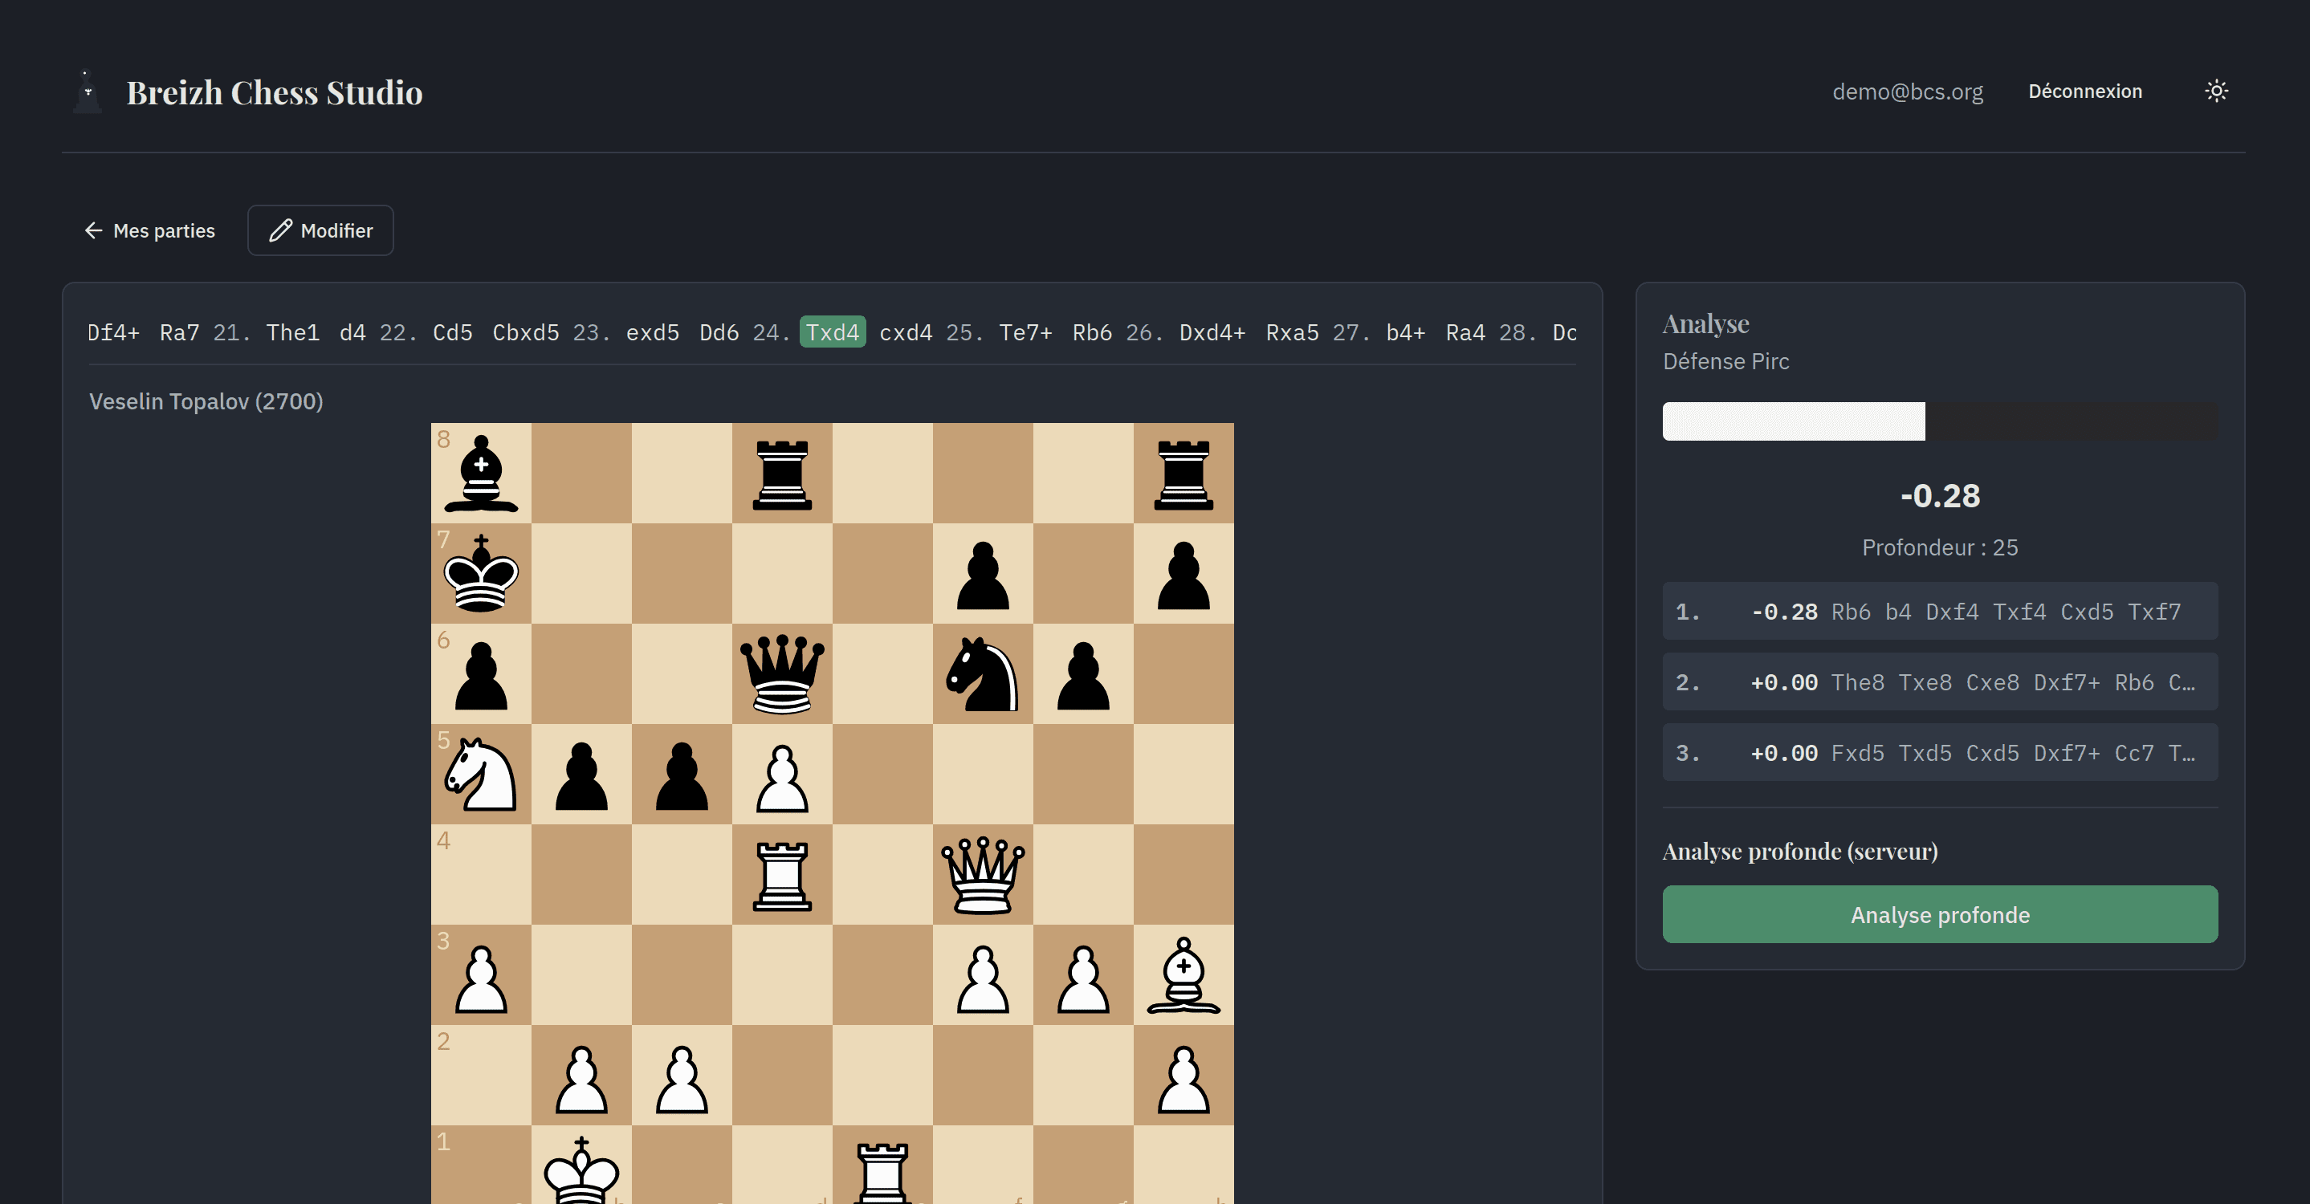Click the Veselin Topalov (2700) player name

point(206,401)
